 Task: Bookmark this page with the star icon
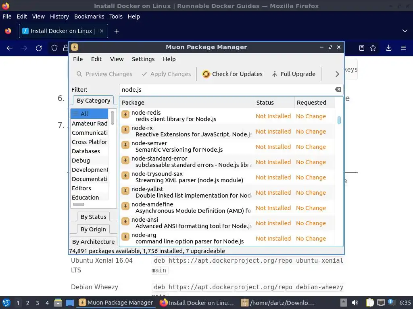tap(373, 48)
